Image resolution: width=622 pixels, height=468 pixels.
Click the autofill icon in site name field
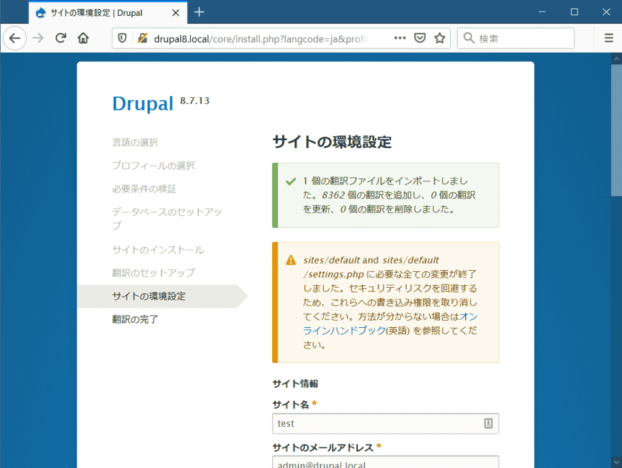[488, 423]
